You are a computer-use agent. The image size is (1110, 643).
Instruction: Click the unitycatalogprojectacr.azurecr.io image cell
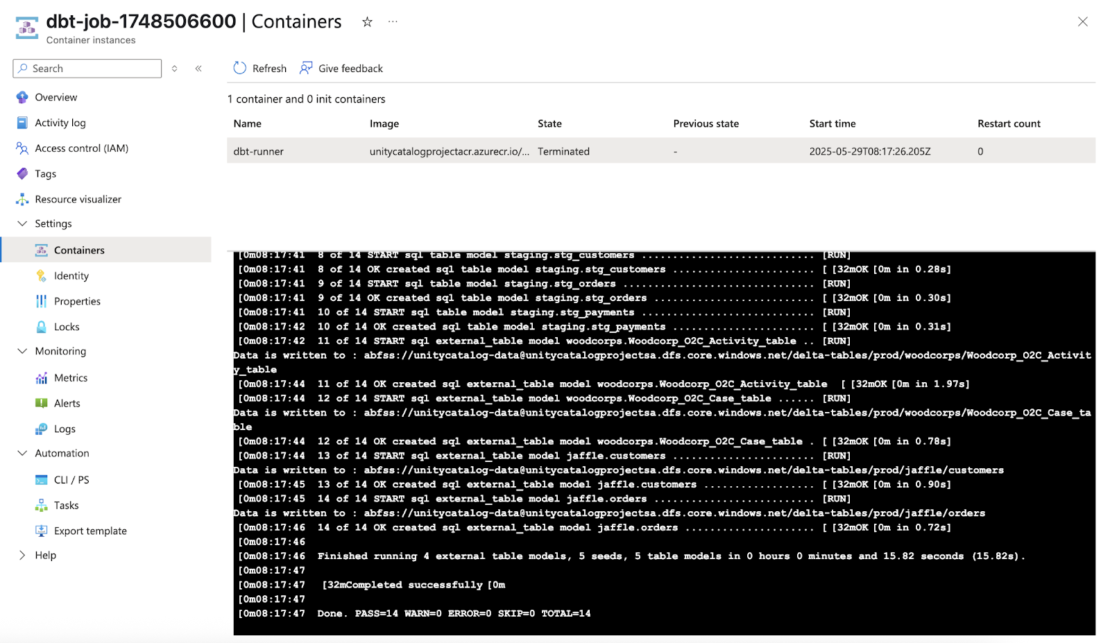tap(450, 151)
